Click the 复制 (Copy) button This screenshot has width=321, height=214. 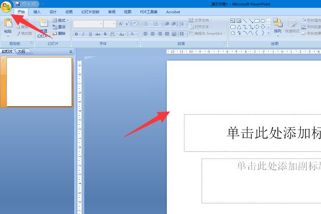click(x=22, y=27)
